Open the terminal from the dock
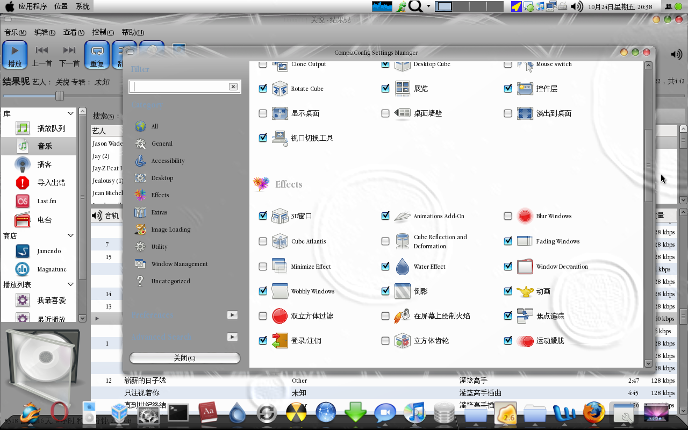 (x=178, y=412)
